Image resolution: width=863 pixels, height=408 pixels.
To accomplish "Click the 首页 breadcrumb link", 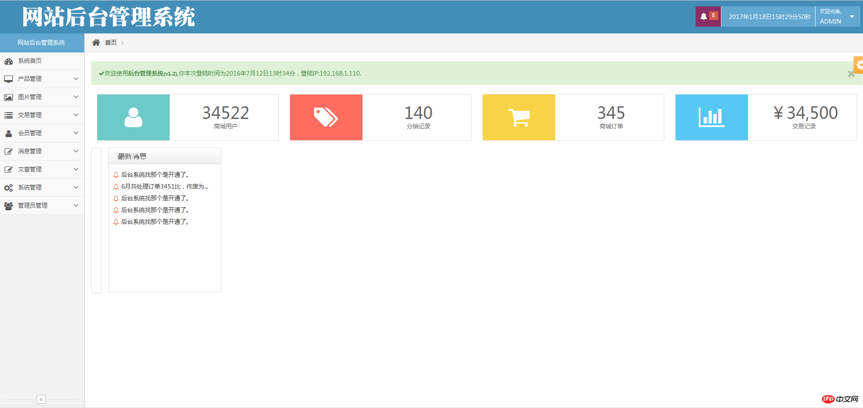I will [x=111, y=43].
